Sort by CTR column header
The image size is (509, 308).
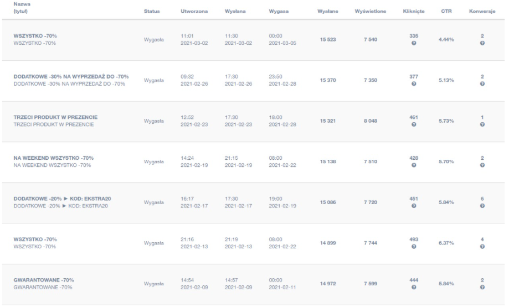tap(446, 11)
